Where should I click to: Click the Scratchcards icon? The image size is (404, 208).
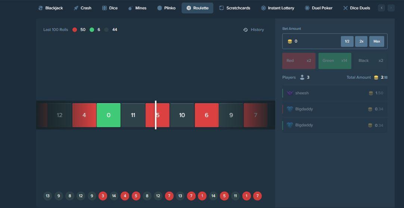221,8
